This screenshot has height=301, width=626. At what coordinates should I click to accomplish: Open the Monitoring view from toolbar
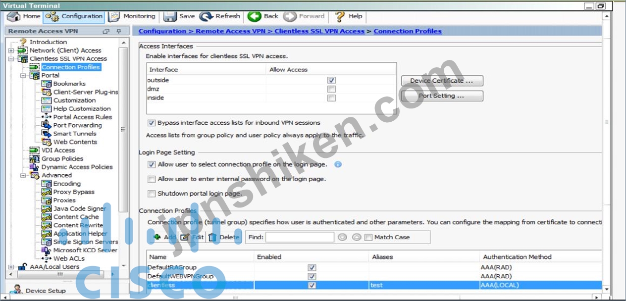(x=132, y=16)
